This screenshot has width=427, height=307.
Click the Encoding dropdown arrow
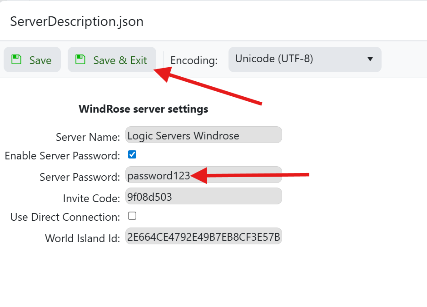[x=370, y=59]
